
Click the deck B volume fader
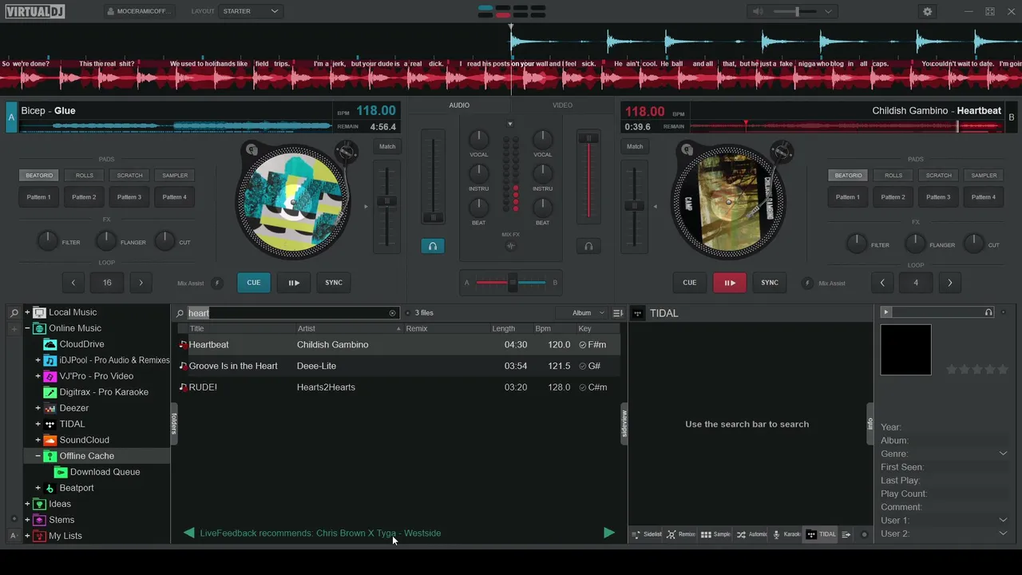click(588, 139)
